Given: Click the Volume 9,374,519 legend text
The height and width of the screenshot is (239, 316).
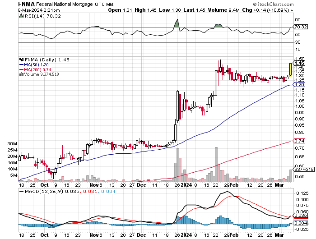Looking at the screenshot, I should (42, 74).
